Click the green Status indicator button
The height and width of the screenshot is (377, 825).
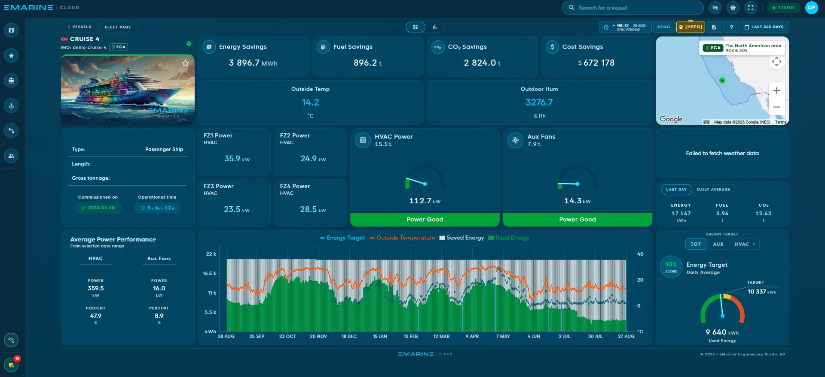tap(784, 8)
